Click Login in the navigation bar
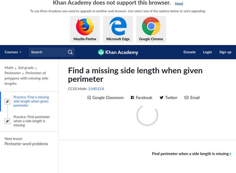The width and height of the screenshot is (236, 173). pos(207,52)
